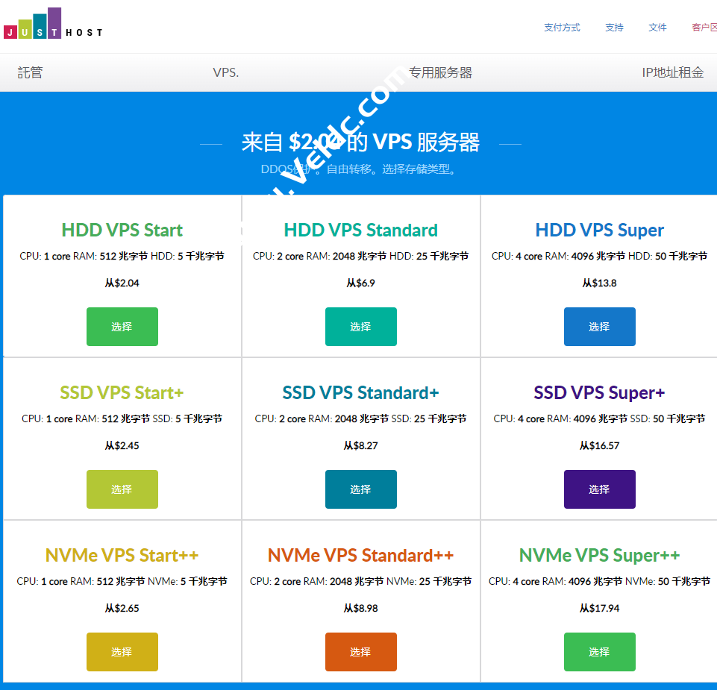Image resolution: width=717 pixels, height=690 pixels.
Task: Select SSD VPS Super+ plan
Action: pos(599,489)
